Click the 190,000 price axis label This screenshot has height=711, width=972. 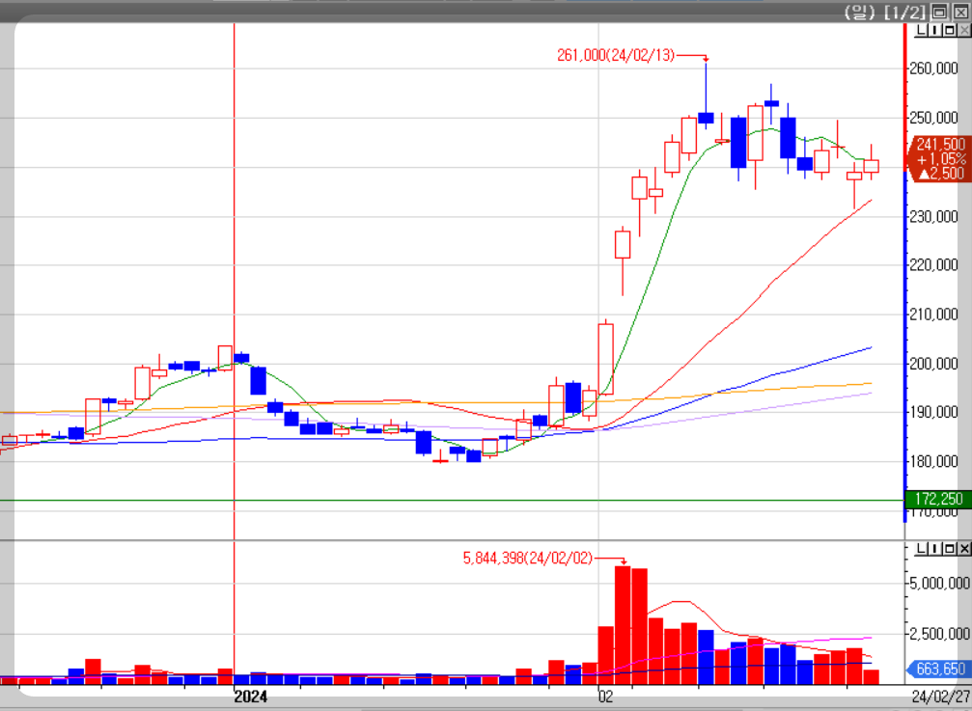coord(933,412)
